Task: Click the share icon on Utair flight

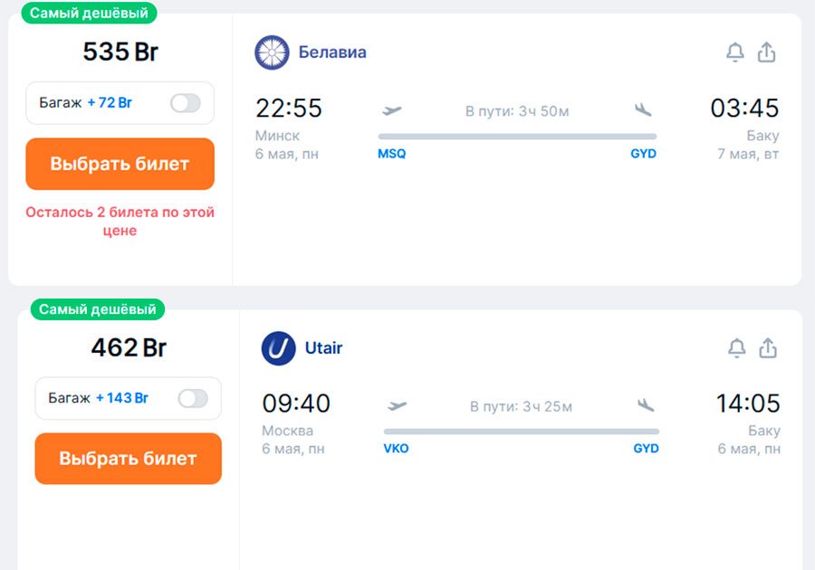Action: tap(769, 347)
